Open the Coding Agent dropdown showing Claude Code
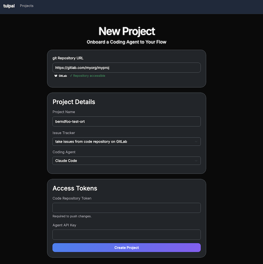The height and width of the screenshot is (264, 263). [x=127, y=160]
